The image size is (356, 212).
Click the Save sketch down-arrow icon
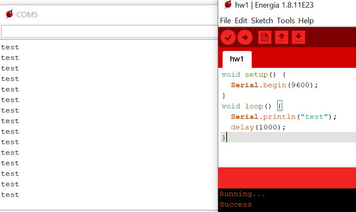[x=298, y=37]
